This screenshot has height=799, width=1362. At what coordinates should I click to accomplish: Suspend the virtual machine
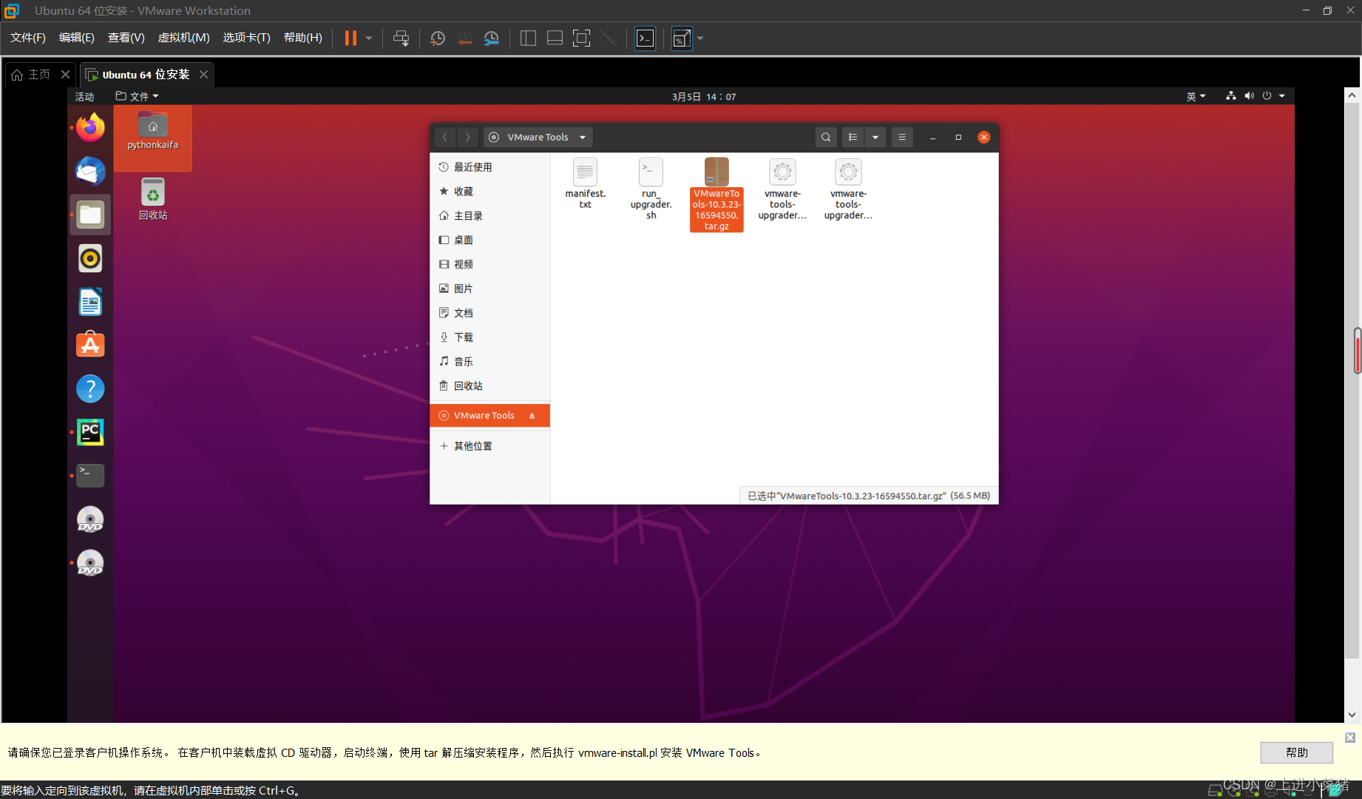350,38
